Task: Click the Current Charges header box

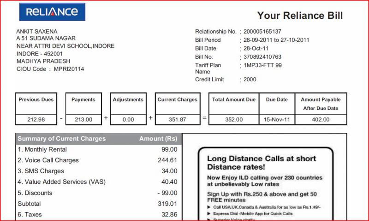Action: coord(178,103)
